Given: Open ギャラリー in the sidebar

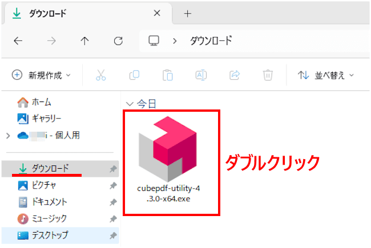Looking at the screenshot, I should 39,119.
